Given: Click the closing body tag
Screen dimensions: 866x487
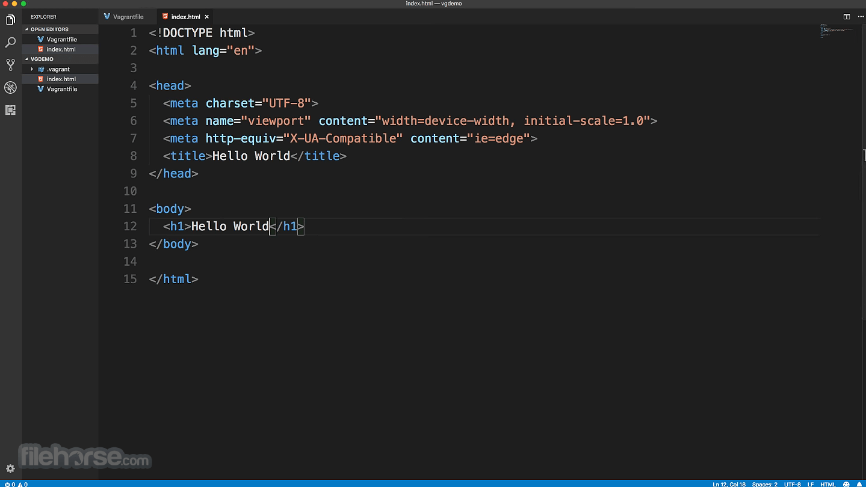Looking at the screenshot, I should point(173,243).
